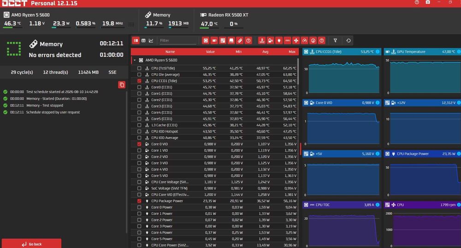Open info for the +5V graph

pyautogui.click(x=378, y=154)
